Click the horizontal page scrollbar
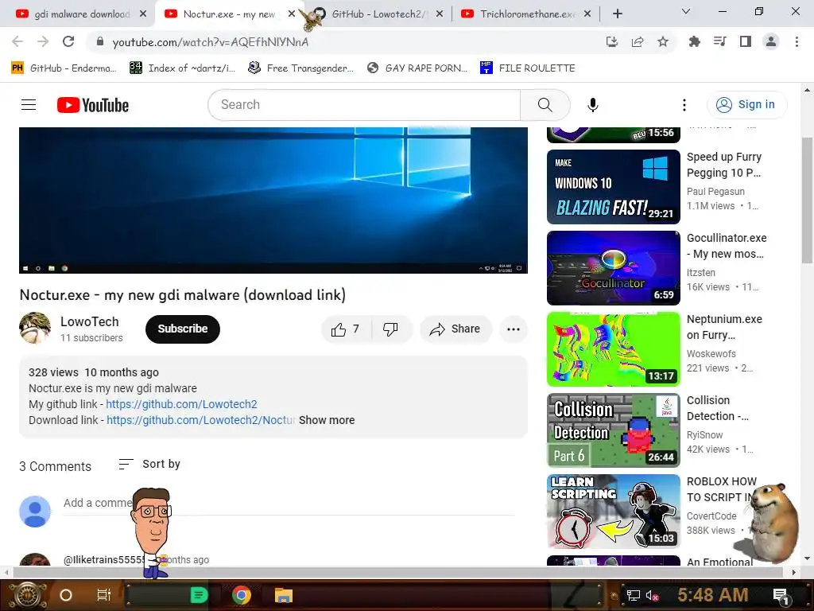Image resolution: width=814 pixels, height=611 pixels. 397,572
